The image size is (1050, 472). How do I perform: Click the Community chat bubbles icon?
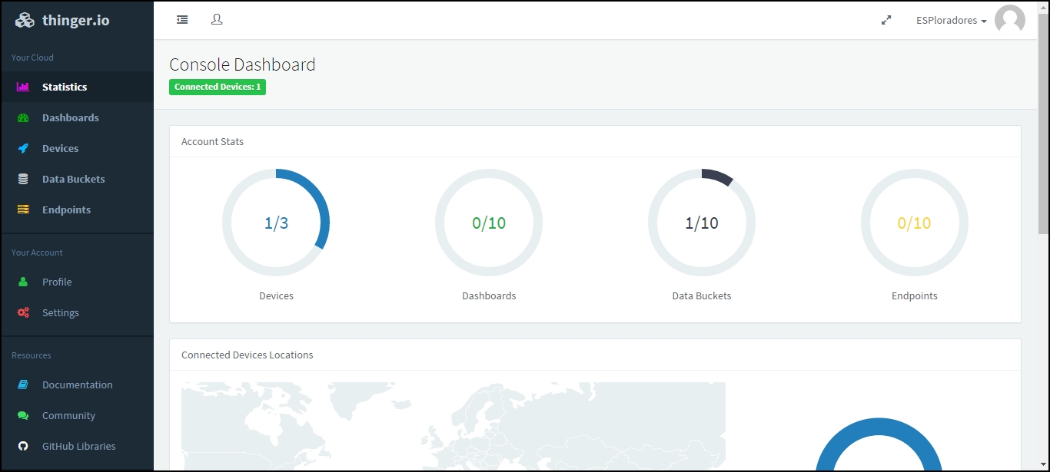(x=23, y=415)
